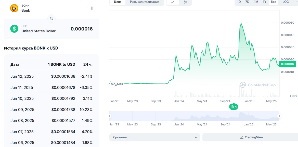Grab the left handle of range slider
The width and height of the screenshot is (298, 147).
tap(110, 116)
